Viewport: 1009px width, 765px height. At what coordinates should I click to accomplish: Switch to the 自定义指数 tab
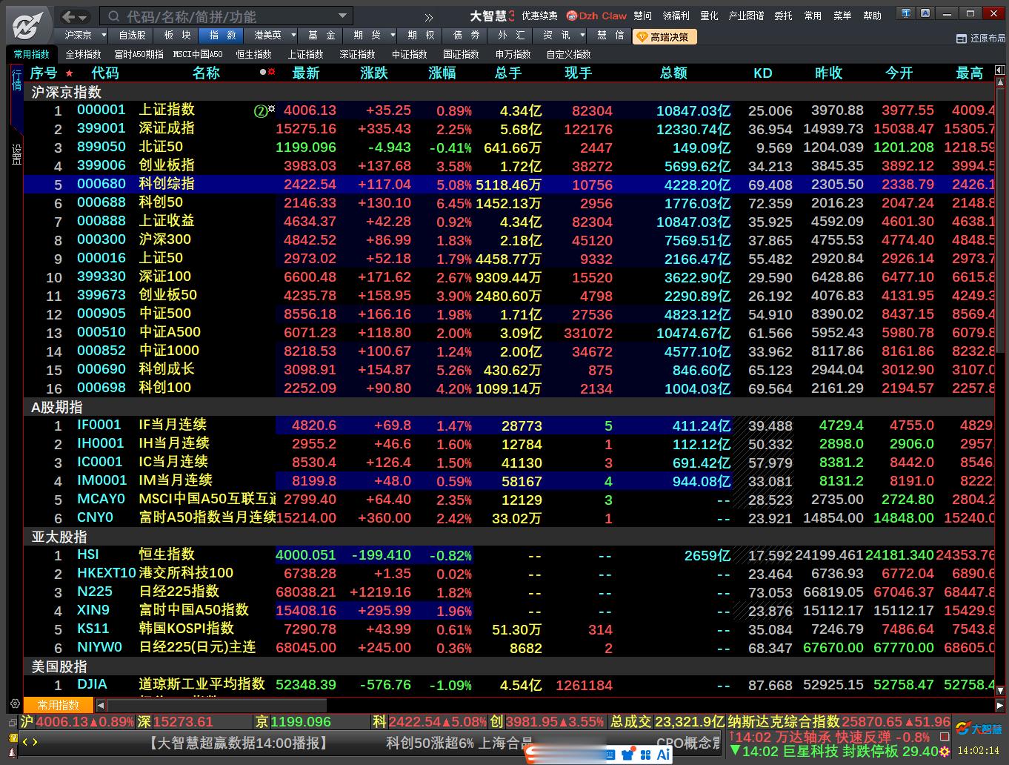pos(568,54)
